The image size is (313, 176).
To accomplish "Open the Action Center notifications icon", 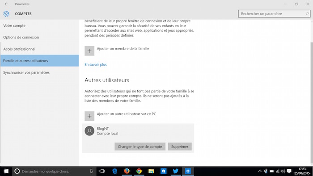I will [x=289, y=171].
